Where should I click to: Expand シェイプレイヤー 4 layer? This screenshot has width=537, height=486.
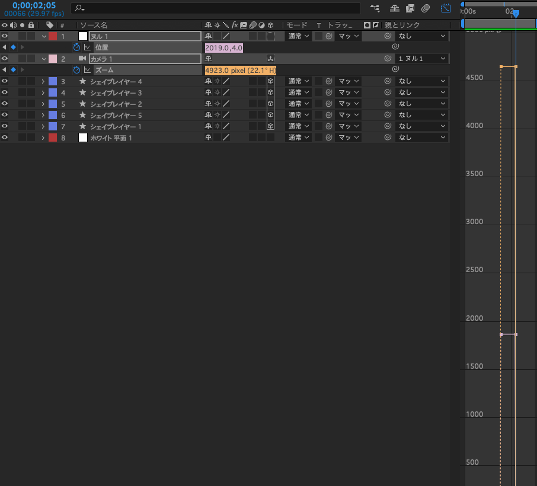pyautogui.click(x=43, y=82)
